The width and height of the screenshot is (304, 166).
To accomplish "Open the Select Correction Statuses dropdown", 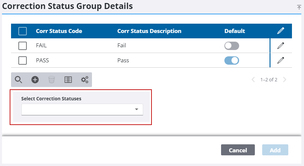I will click(82, 109).
